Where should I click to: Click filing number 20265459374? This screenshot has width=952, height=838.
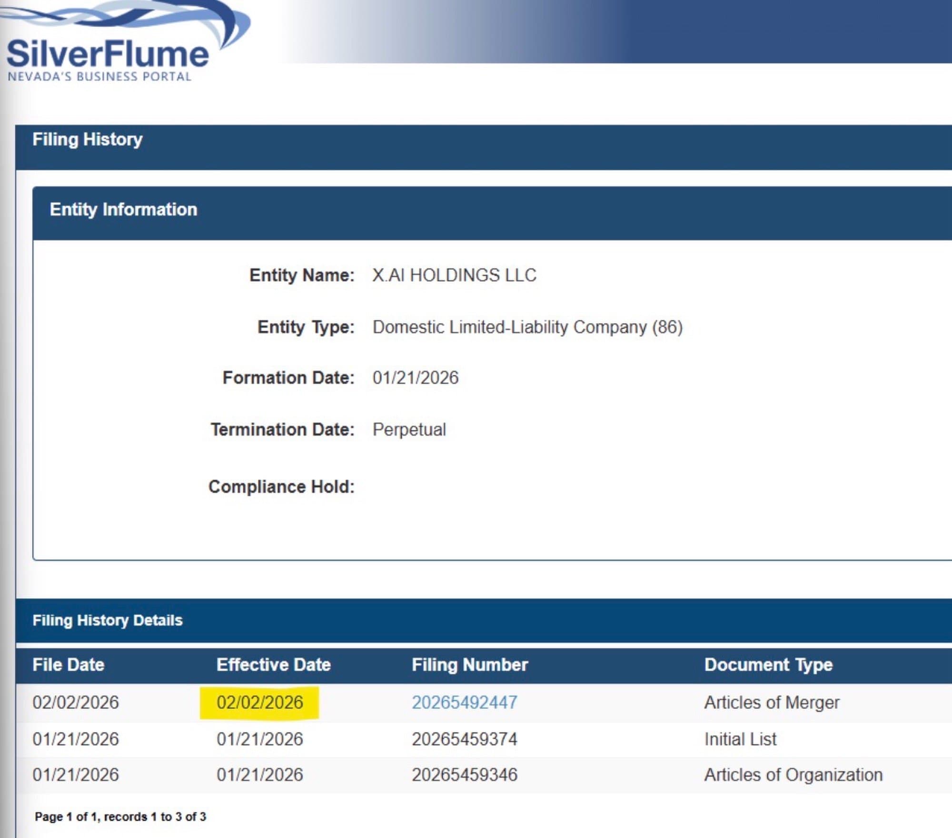tap(464, 739)
